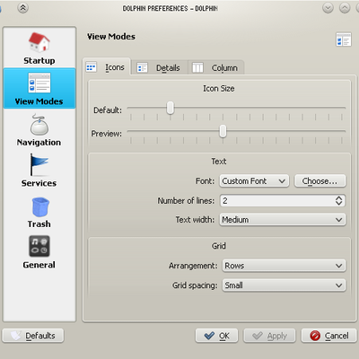This screenshot has height=359, width=359.
Task: Click the Default icon size slider handle
Action: point(171,108)
